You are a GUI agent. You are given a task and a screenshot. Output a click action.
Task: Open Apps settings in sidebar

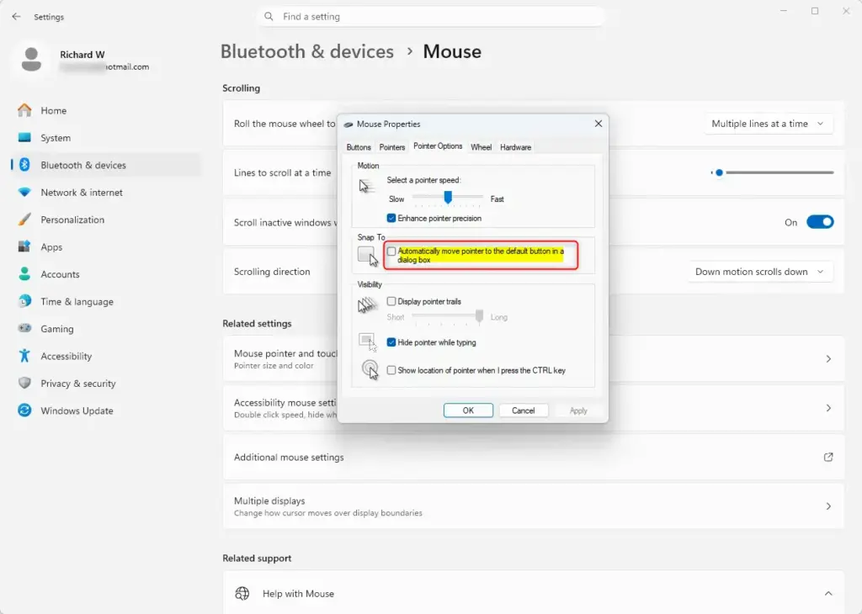(x=51, y=247)
